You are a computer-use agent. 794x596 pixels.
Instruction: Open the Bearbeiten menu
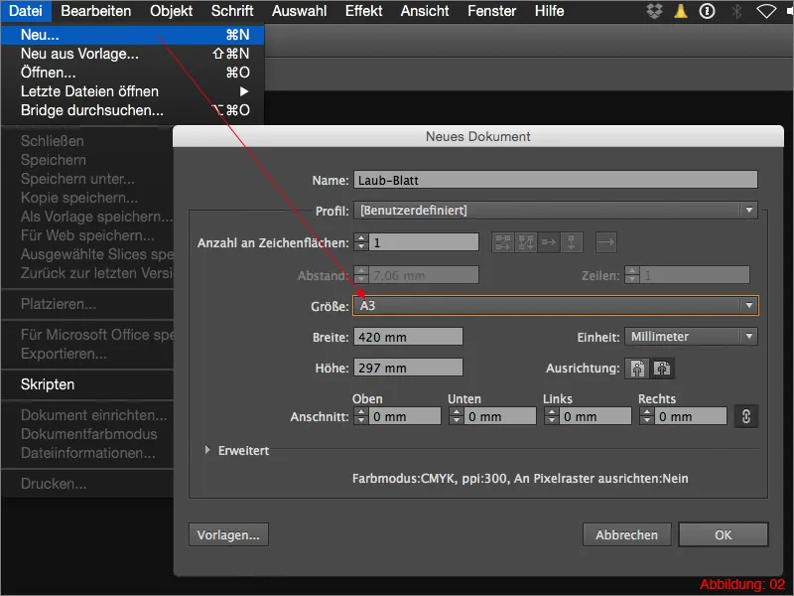95,11
